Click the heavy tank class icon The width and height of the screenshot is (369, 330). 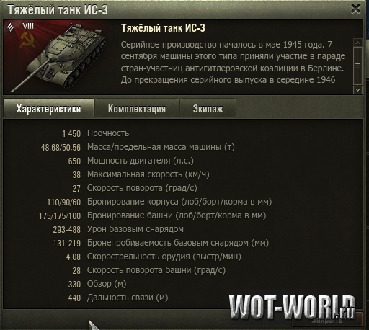pyautogui.click(x=10, y=27)
